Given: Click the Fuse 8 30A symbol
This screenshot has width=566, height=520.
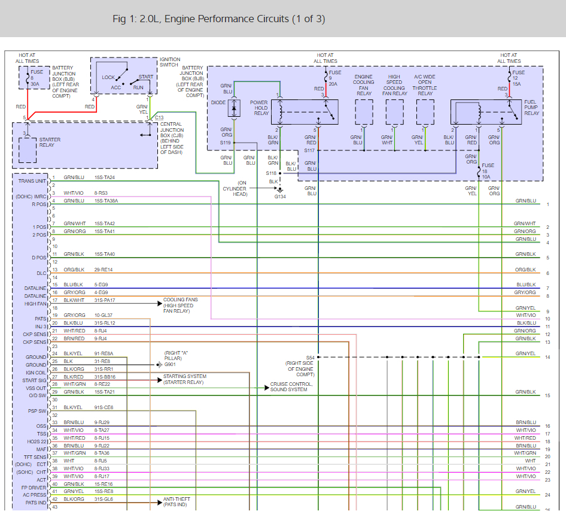Looking at the screenshot, I should tap(26, 77).
